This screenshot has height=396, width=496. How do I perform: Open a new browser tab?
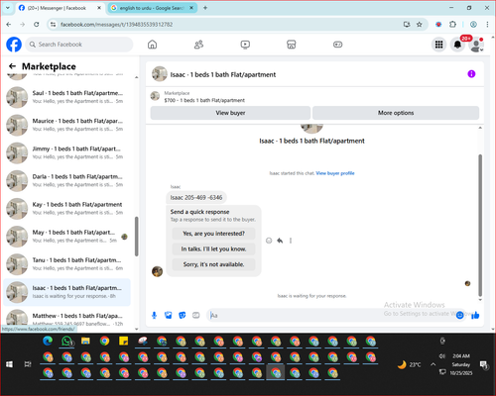pyautogui.click(x=205, y=8)
